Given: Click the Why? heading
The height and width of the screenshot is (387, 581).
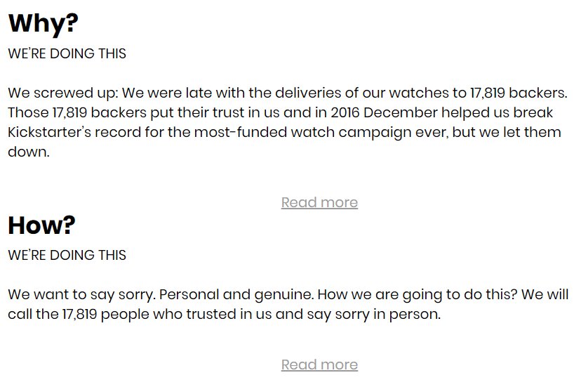Looking at the screenshot, I should (44, 23).
